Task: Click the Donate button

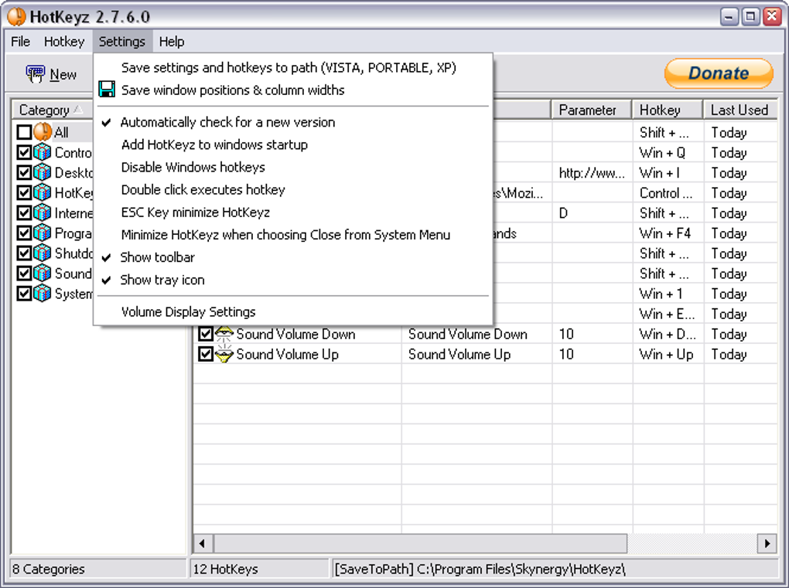Action: [x=719, y=73]
